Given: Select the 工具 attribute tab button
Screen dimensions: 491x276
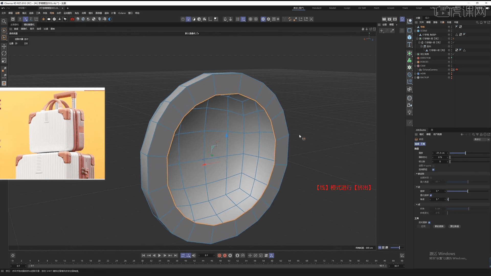Looking at the screenshot, I should 423,144.
